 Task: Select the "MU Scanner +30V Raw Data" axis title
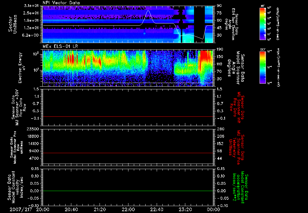(19, 107)
